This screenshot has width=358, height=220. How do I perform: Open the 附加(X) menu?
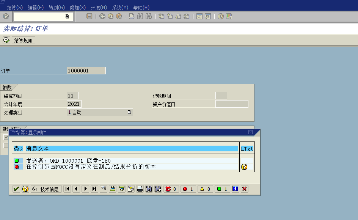coord(78,8)
